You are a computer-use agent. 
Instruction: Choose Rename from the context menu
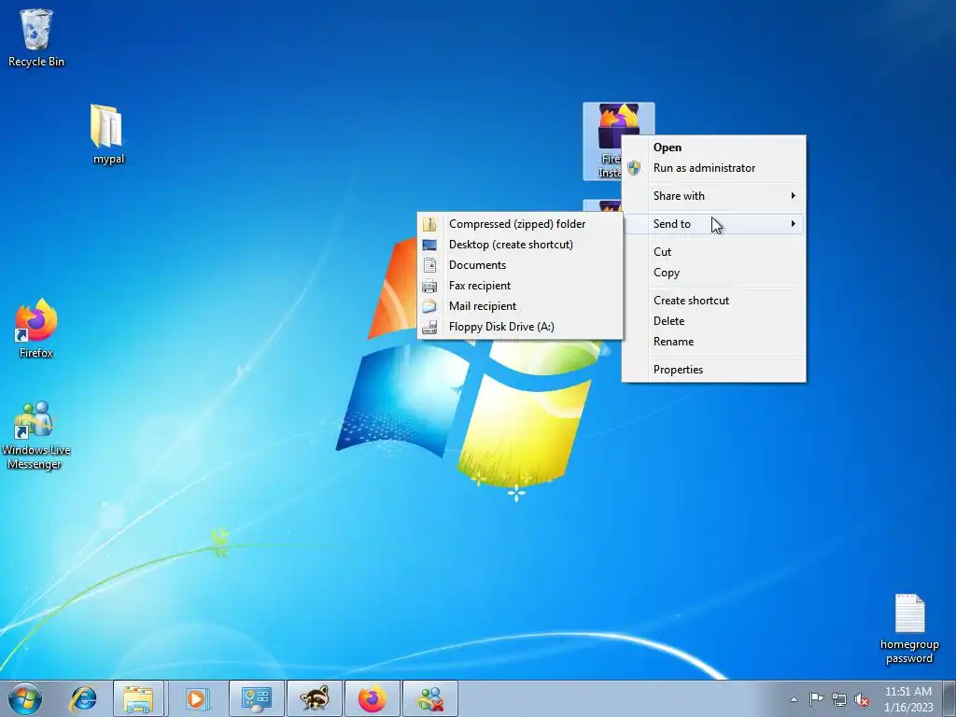(714, 342)
